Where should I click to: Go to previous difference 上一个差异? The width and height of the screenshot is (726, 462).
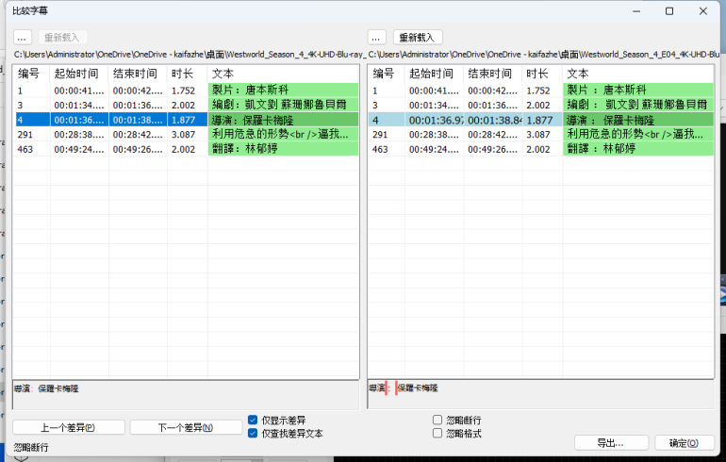tap(69, 427)
